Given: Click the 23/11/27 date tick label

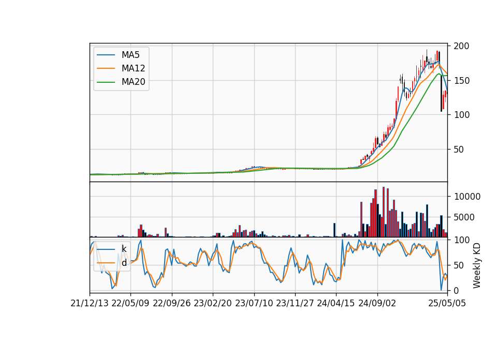Looking at the screenshot, I should 295,303.
